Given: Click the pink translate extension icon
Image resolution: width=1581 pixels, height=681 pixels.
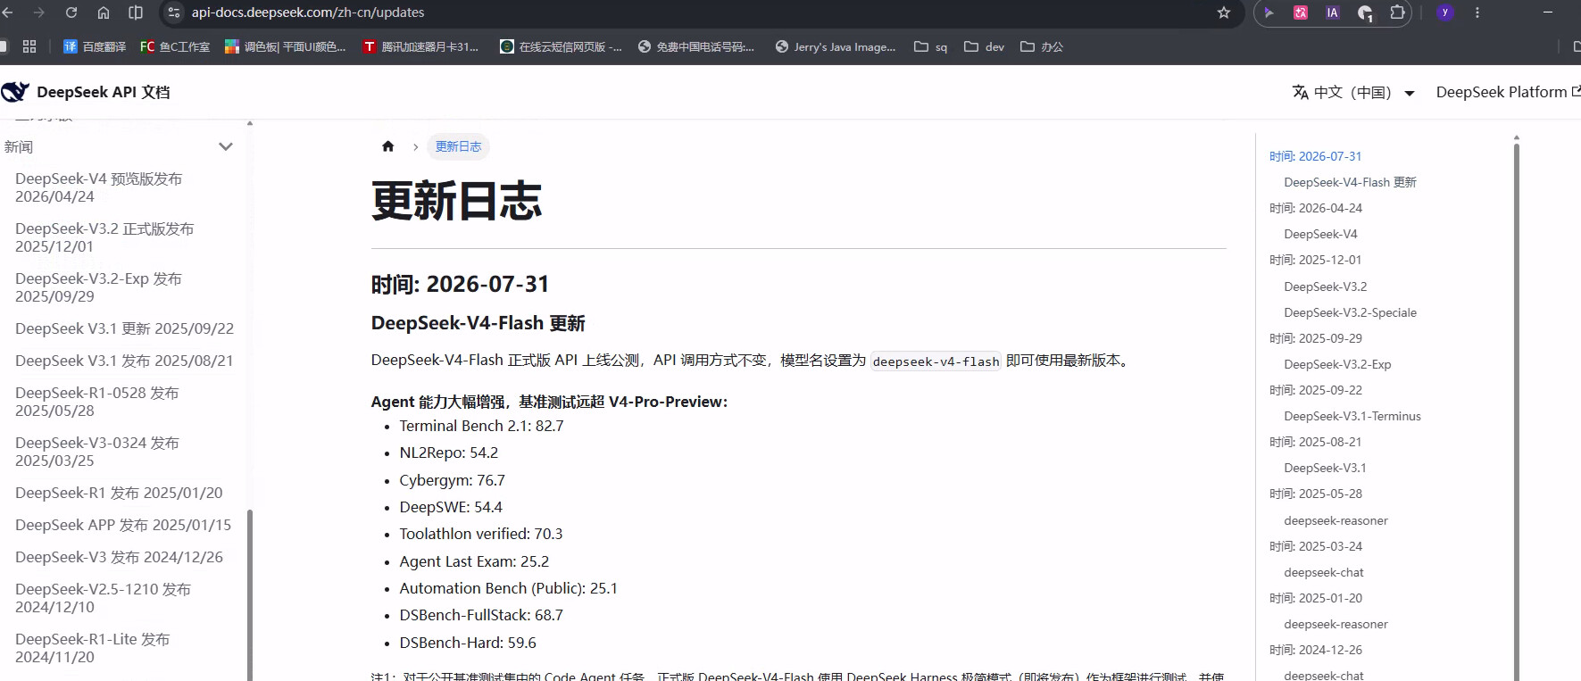Looking at the screenshot, I should (x=1301, y=12).
